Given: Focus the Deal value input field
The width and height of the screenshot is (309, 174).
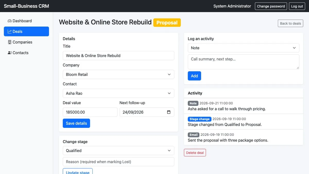Looking at the screenshot, I should point(90,112).
